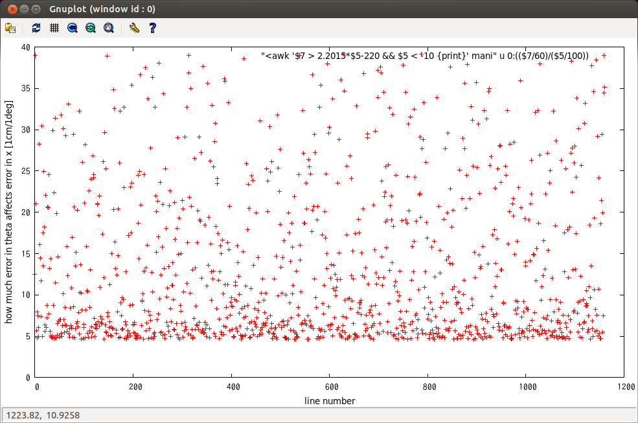This screenshot has width=638, height=423.
Task: Copy the plot to clipboard
Action: [10, 28]
